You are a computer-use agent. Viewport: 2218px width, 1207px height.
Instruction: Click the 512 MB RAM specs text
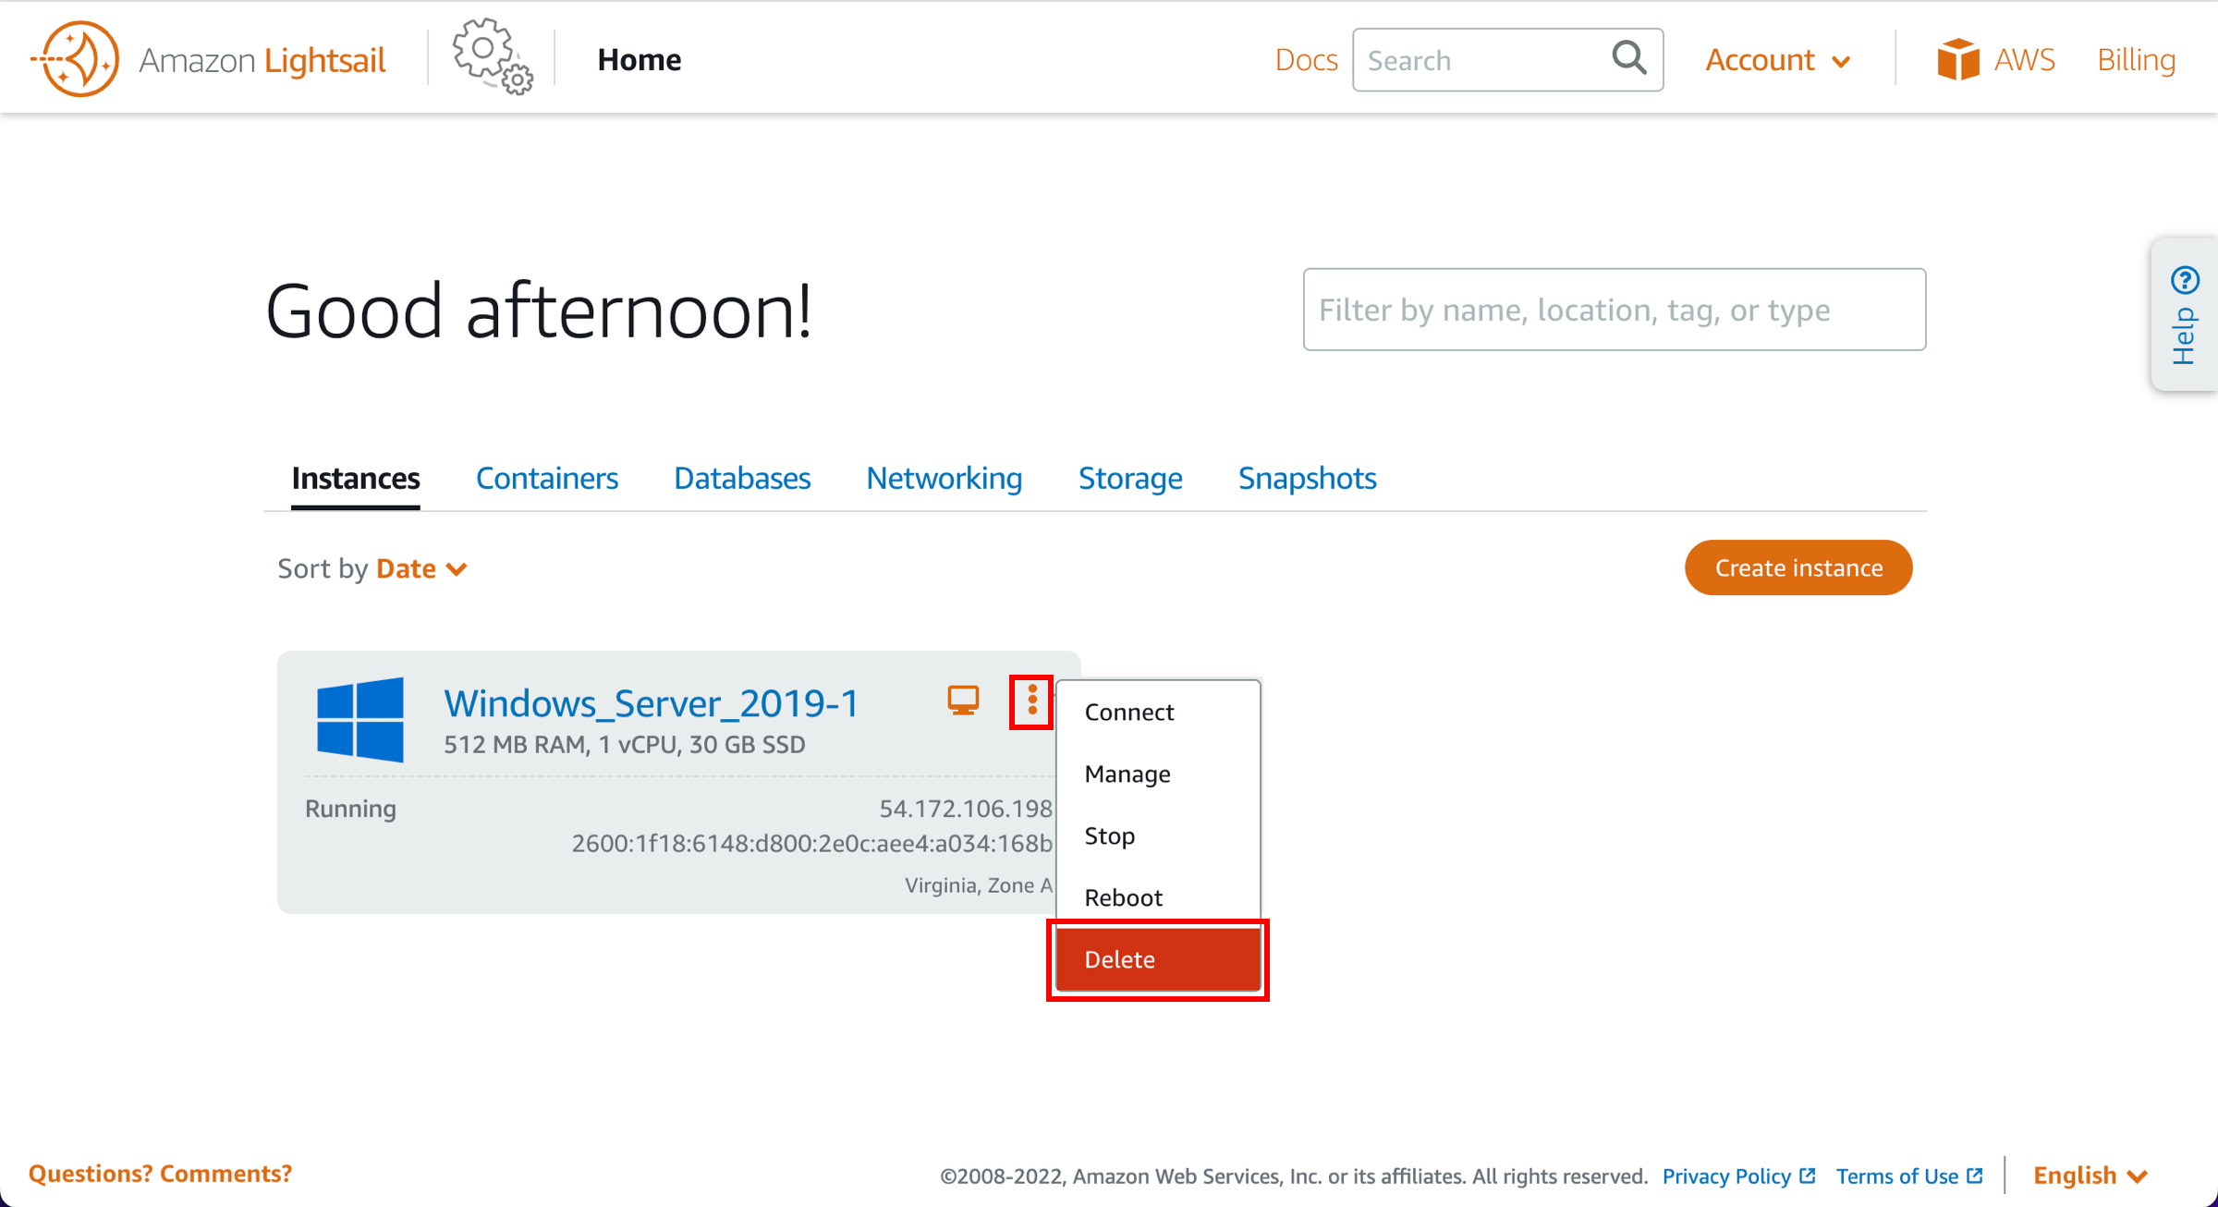[624, 745]
